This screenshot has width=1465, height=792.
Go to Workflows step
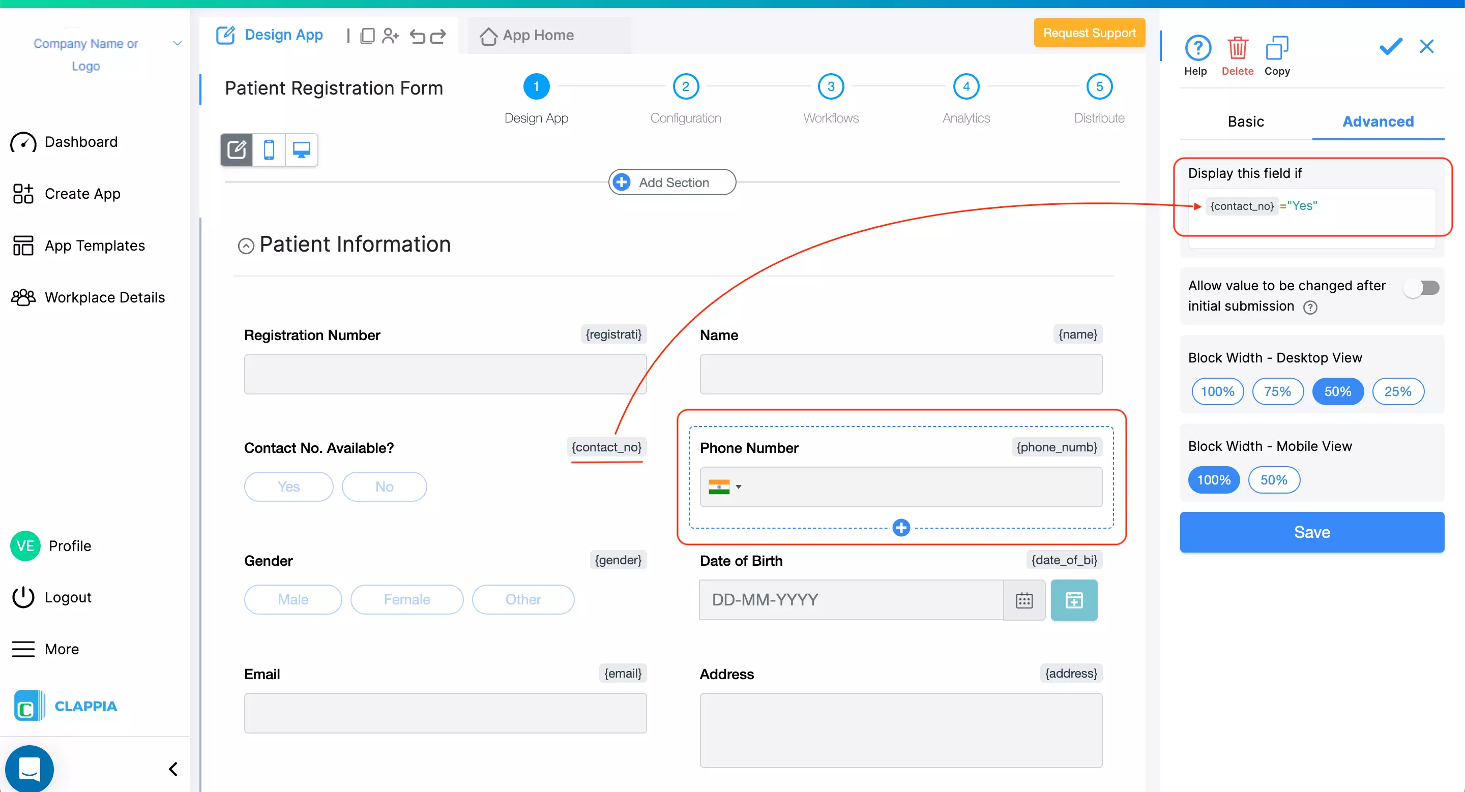coord(831,86)
